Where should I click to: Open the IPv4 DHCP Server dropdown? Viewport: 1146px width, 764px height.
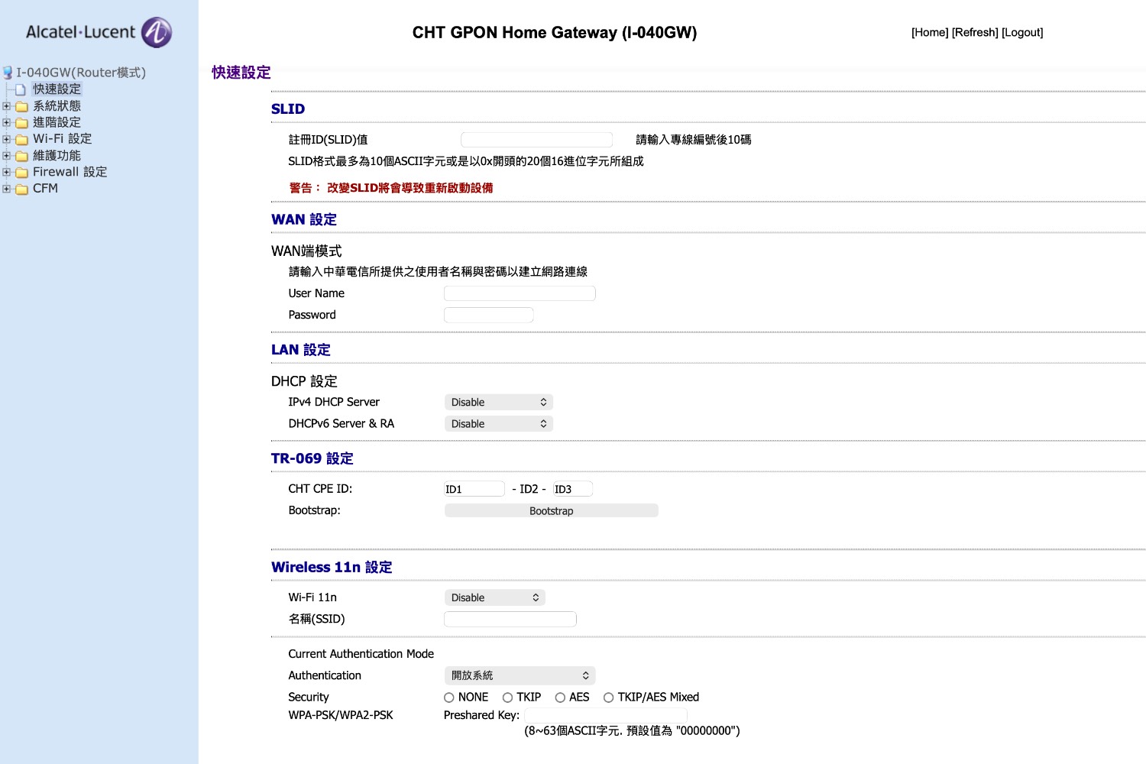click(498, 403)
